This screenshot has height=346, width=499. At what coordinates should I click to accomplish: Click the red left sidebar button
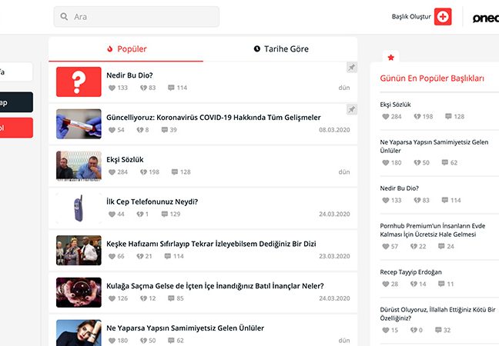click(x=16, y=128)
